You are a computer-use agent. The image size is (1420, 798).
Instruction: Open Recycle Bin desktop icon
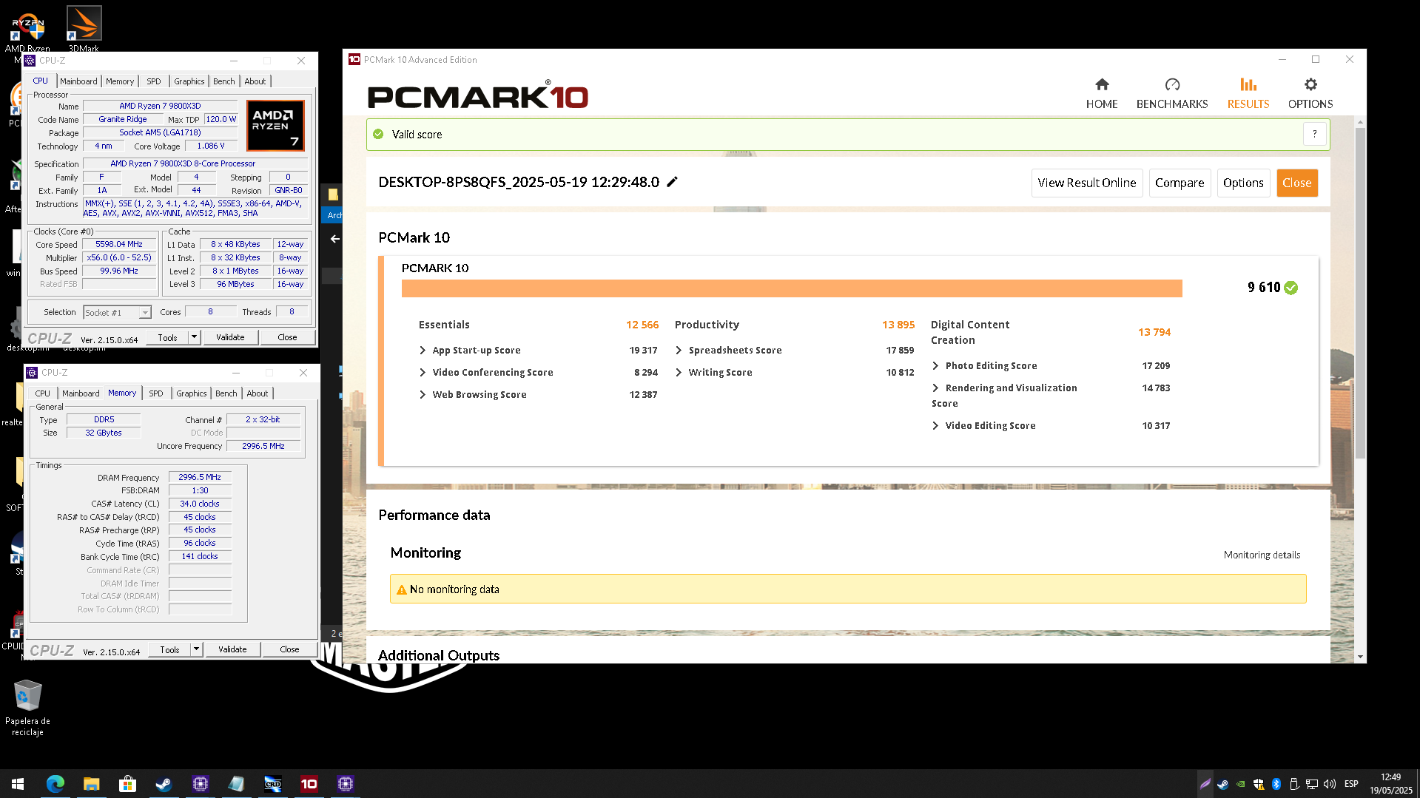coord(27,708)
